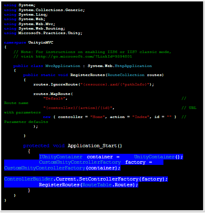Click 'Microsoft.Practices.Unity' using line
205x213 pixels.
(x=43, y=33)
